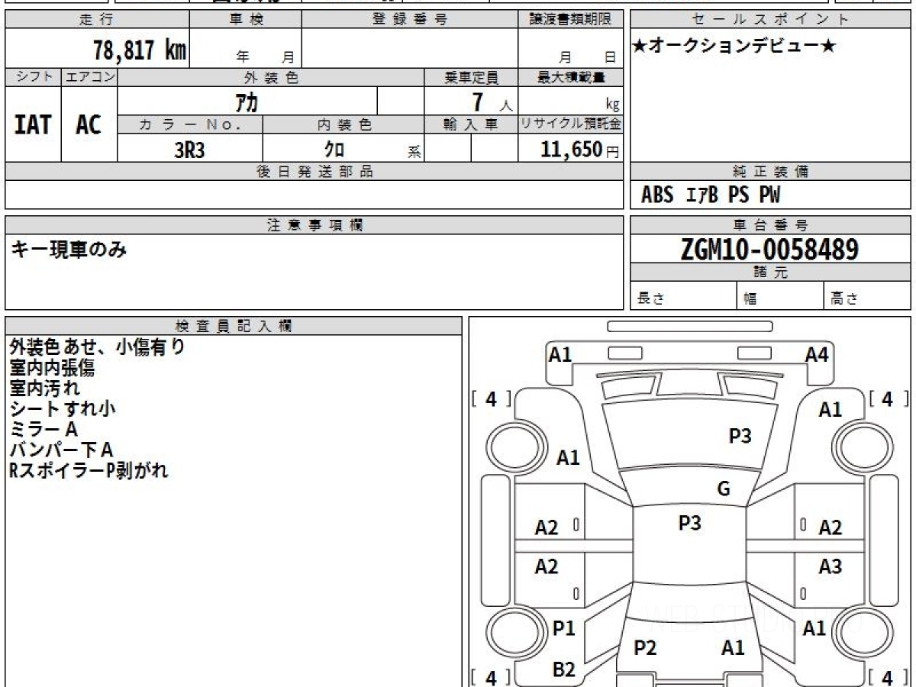916x687 pixels.
Task: Click the recycle deposit 11,650円
Action: pos(581,150)
